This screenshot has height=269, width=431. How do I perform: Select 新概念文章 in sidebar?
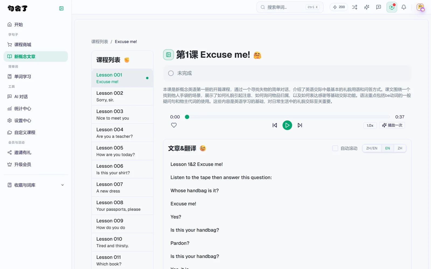(x=36, y=56)
